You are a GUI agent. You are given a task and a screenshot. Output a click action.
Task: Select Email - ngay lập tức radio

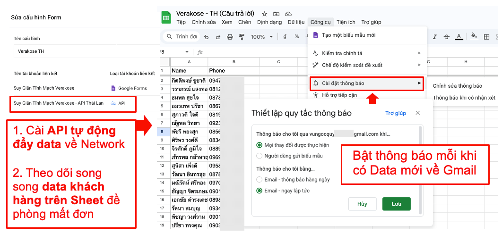260,191
